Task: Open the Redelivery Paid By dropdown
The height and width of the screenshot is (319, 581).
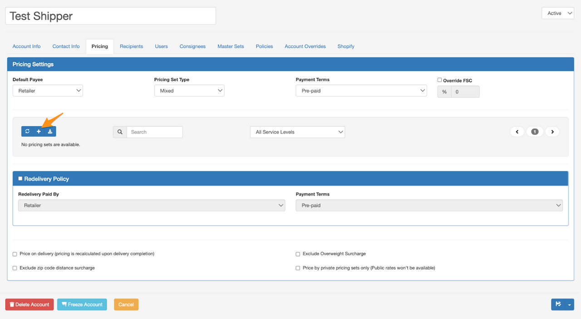Action: tap(152, 205)
